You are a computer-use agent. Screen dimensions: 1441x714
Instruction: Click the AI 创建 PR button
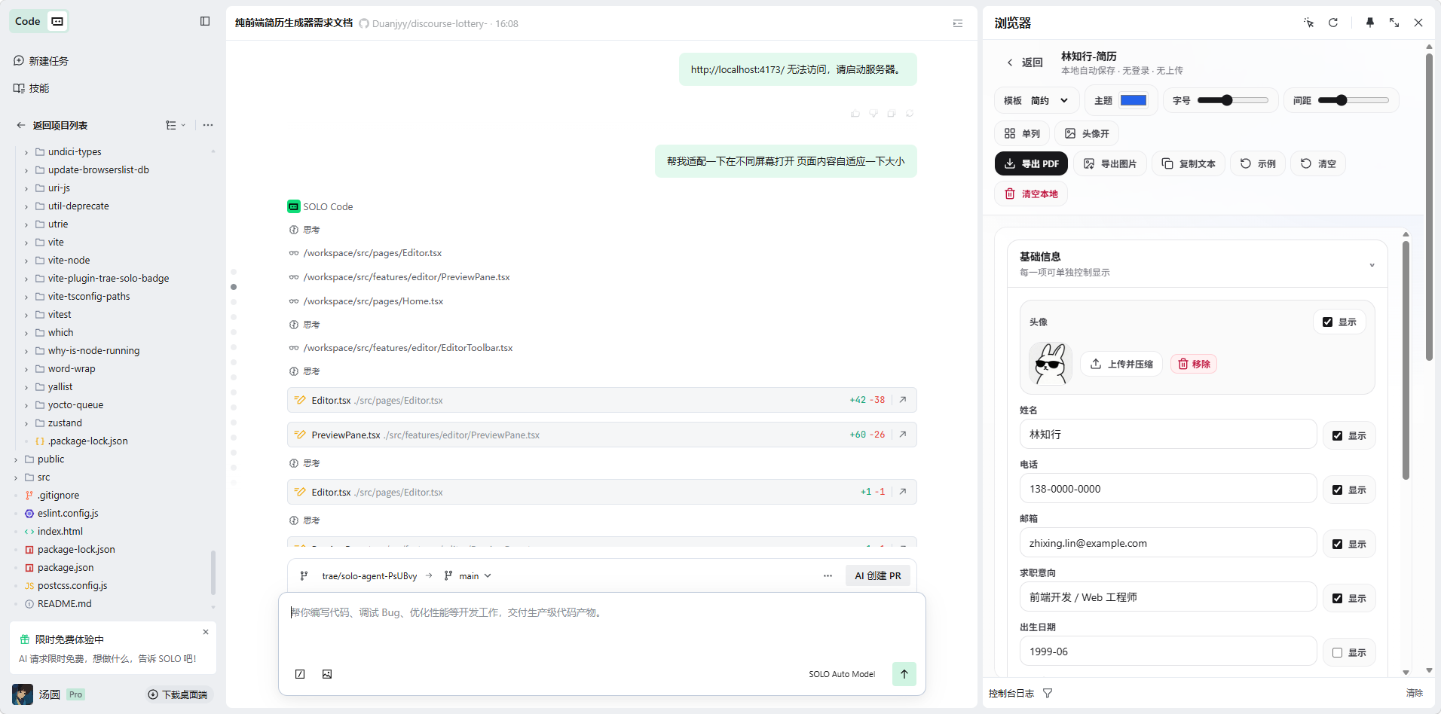(877, 575)
